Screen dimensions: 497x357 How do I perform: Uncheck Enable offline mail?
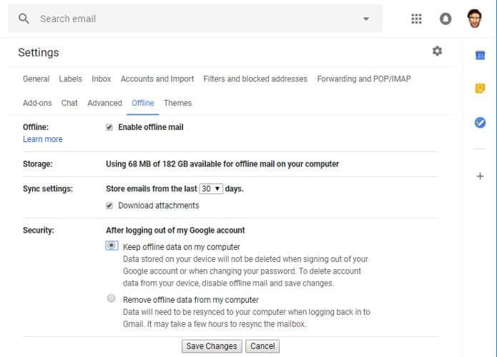tap(109, 127)
